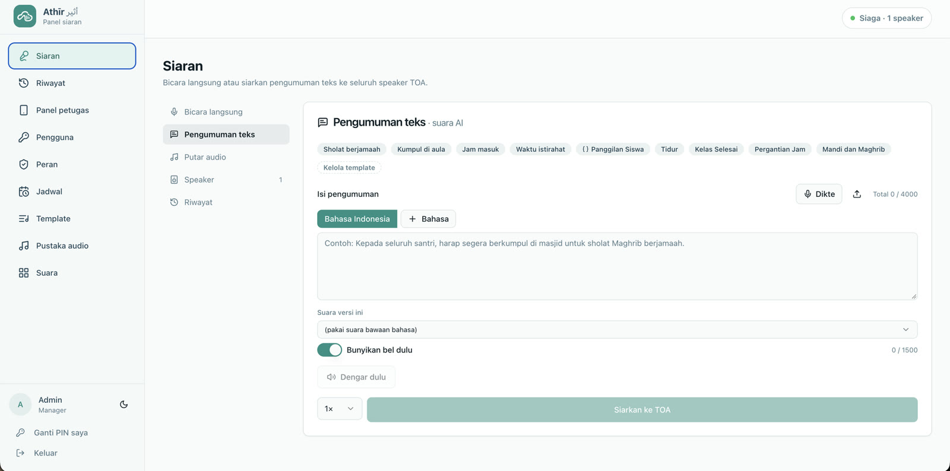
Task: Apply the Sholat berjamaah template
Action: pos(352,149)
